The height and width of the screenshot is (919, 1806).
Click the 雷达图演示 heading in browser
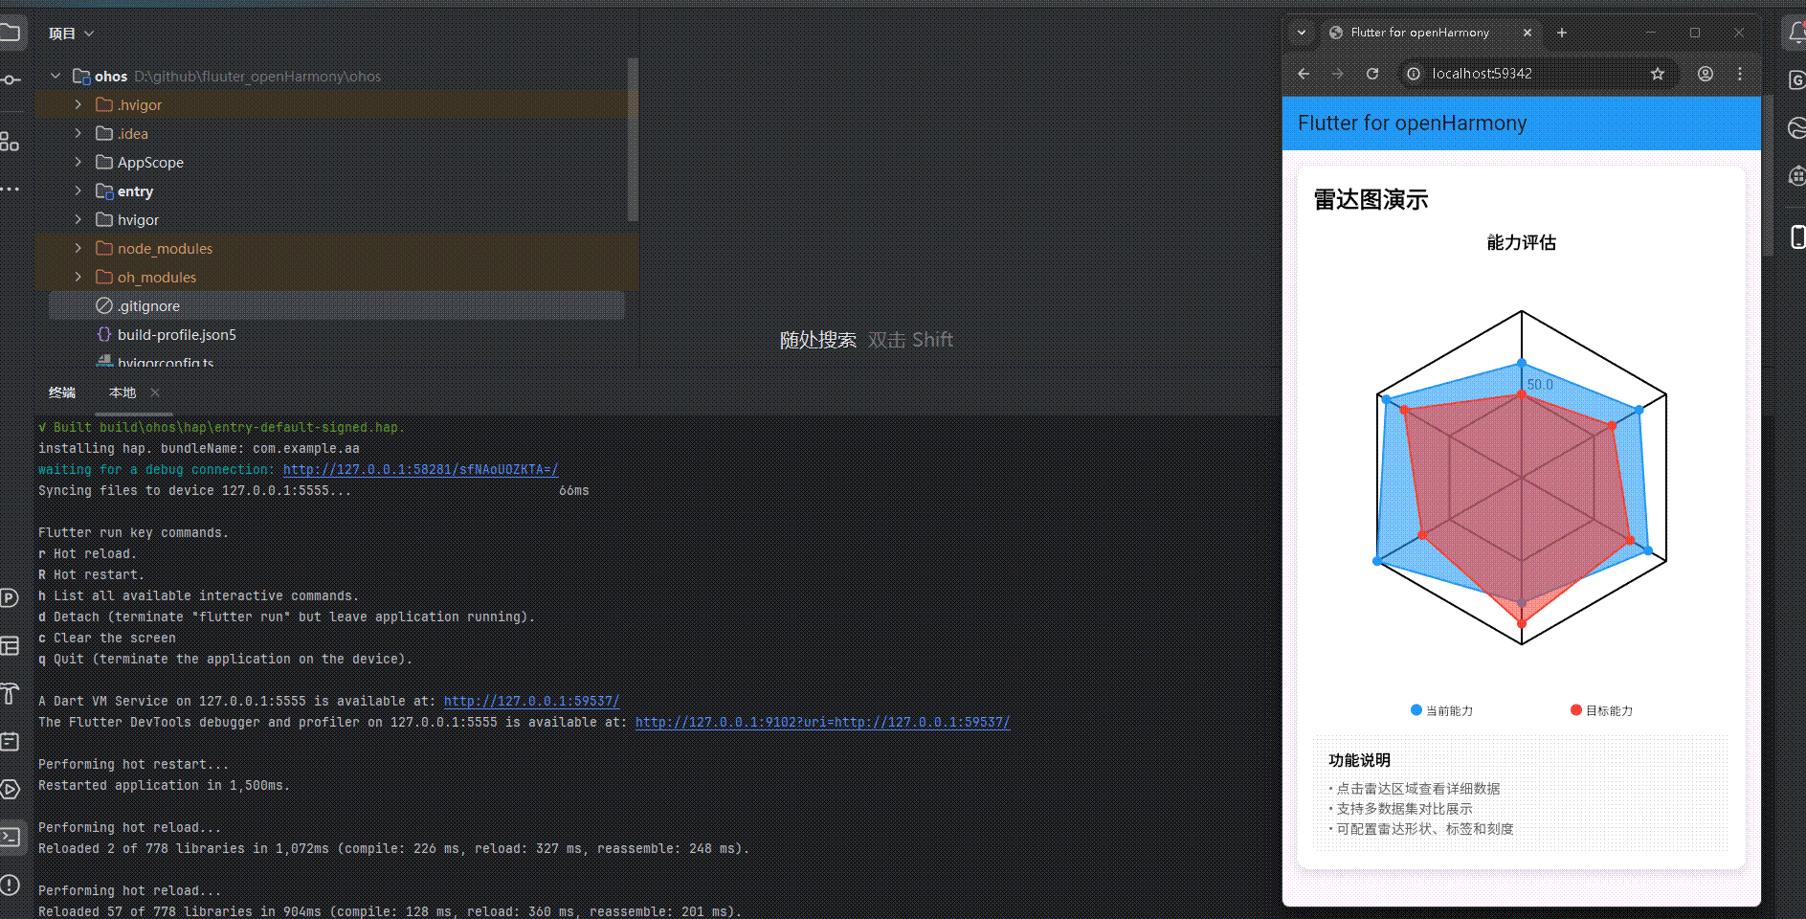[1371, 199]
